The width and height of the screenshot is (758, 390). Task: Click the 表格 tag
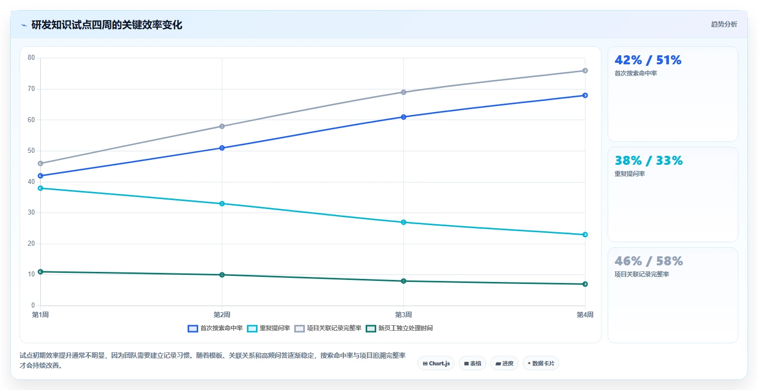point(472,363)
